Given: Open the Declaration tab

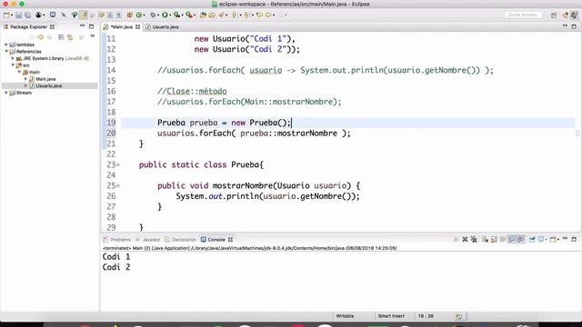Looking at the screenshot, I should click(x=180, y=240).
